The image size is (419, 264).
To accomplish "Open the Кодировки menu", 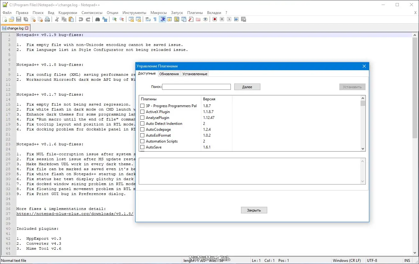I will [x=68, y=13].
